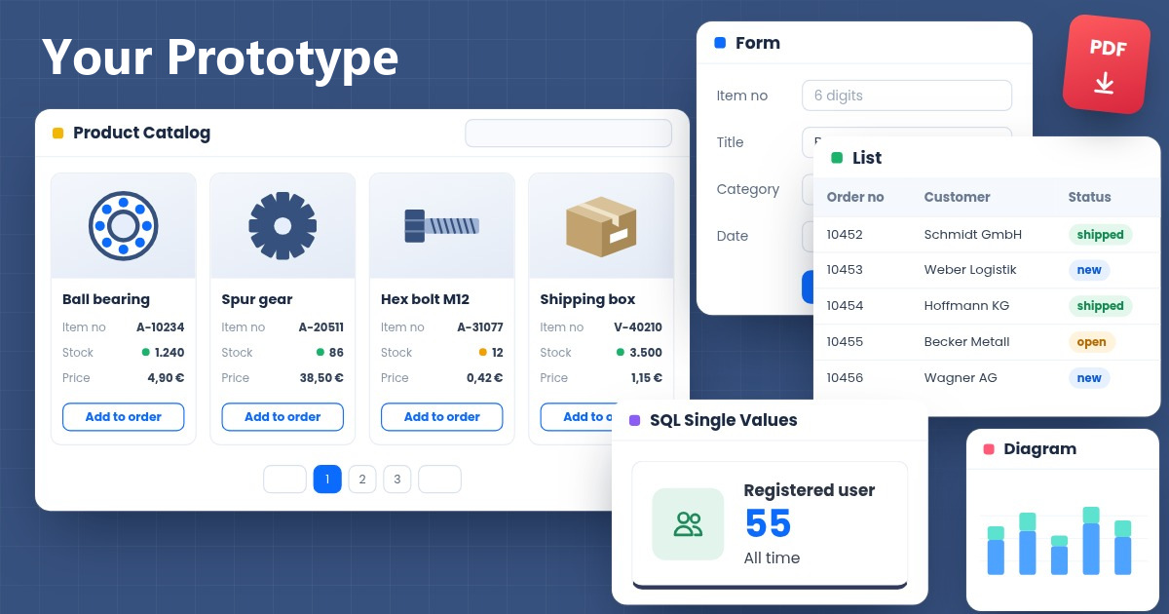Click item number V-40210
This screenshot has height=614, width=1169.
click(639, 327)
